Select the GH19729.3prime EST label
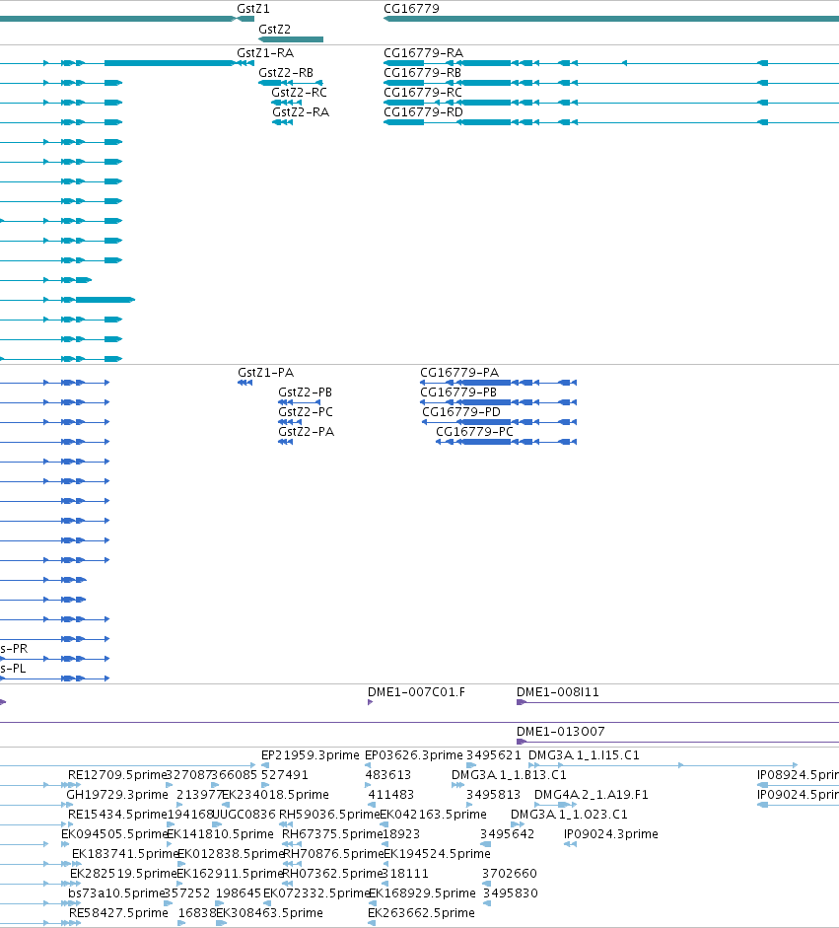839x928 pixels. (117, 794)
